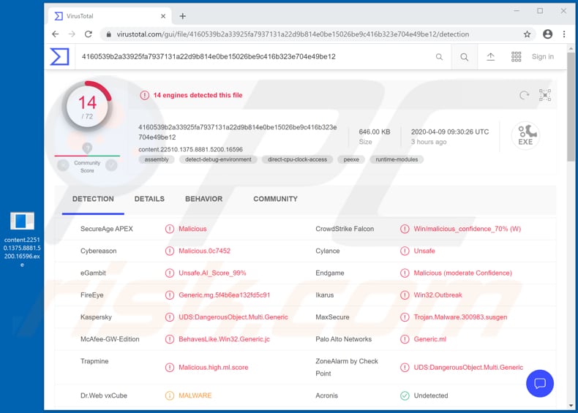Click the browser forward arrow
This screenshot has width=578, height=413.
(x=72, y=34)
